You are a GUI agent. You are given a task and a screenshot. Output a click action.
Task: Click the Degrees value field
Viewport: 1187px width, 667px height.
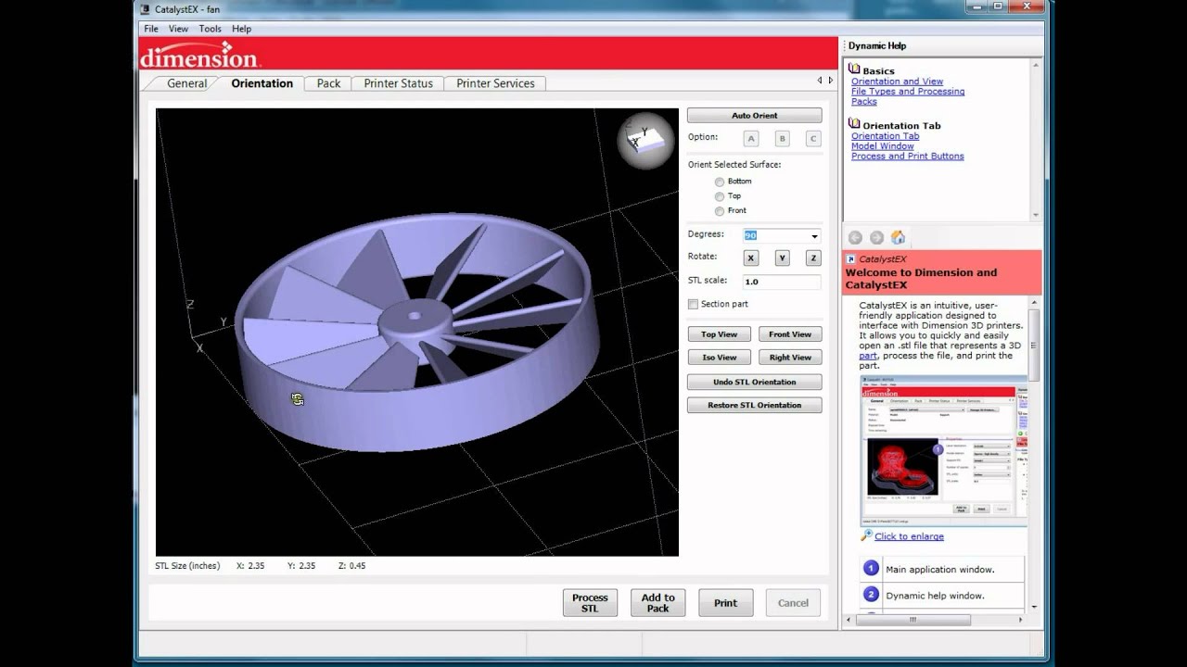(x=775, y=236)
